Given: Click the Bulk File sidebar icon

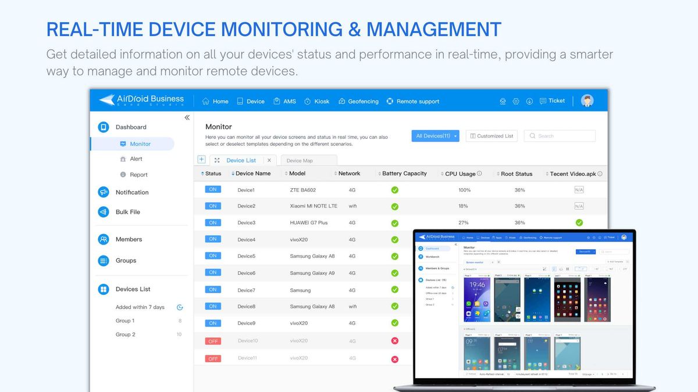Looking at the screenshot, I should [x=103, y=212].
